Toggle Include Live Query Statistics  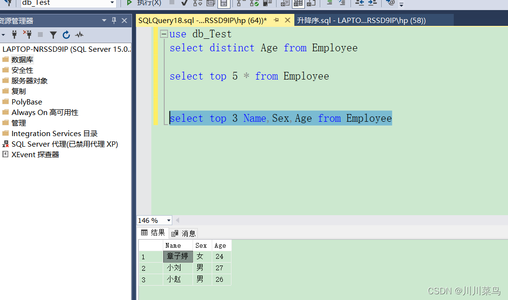254,3
